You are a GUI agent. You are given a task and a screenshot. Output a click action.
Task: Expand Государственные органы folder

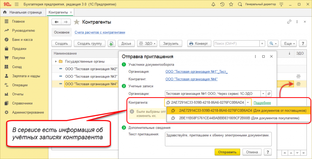(56, 62)
